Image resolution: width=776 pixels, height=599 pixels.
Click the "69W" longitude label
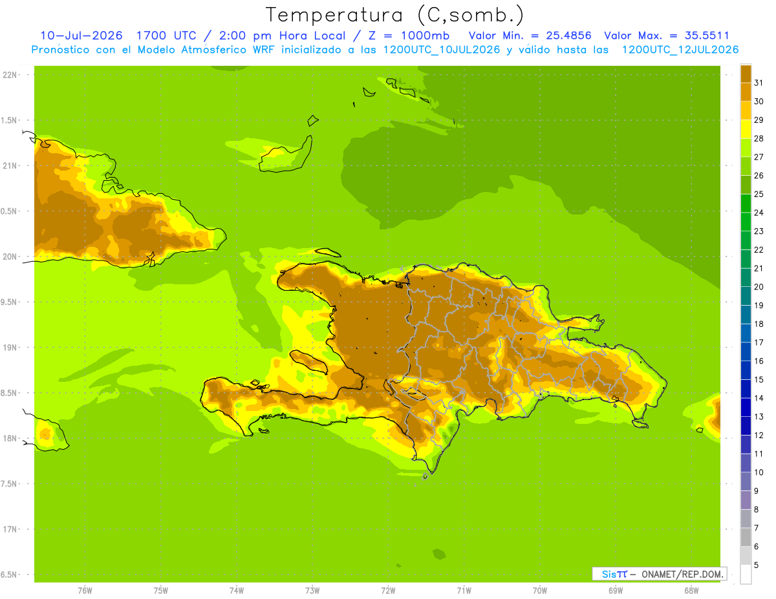click(616, 591)
